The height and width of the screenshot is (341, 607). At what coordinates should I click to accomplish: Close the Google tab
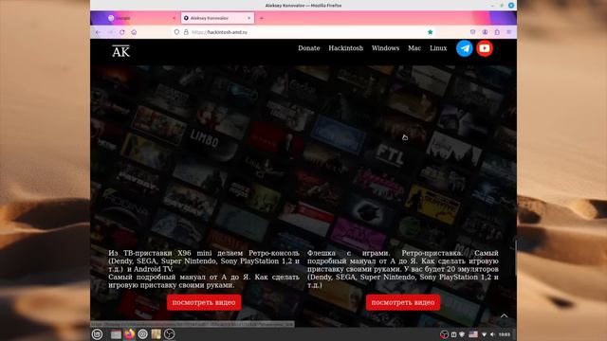click(x=174, y=18)
